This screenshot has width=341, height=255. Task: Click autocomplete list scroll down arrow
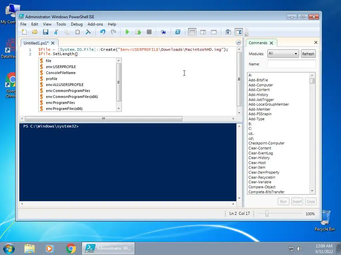(119, 109)
